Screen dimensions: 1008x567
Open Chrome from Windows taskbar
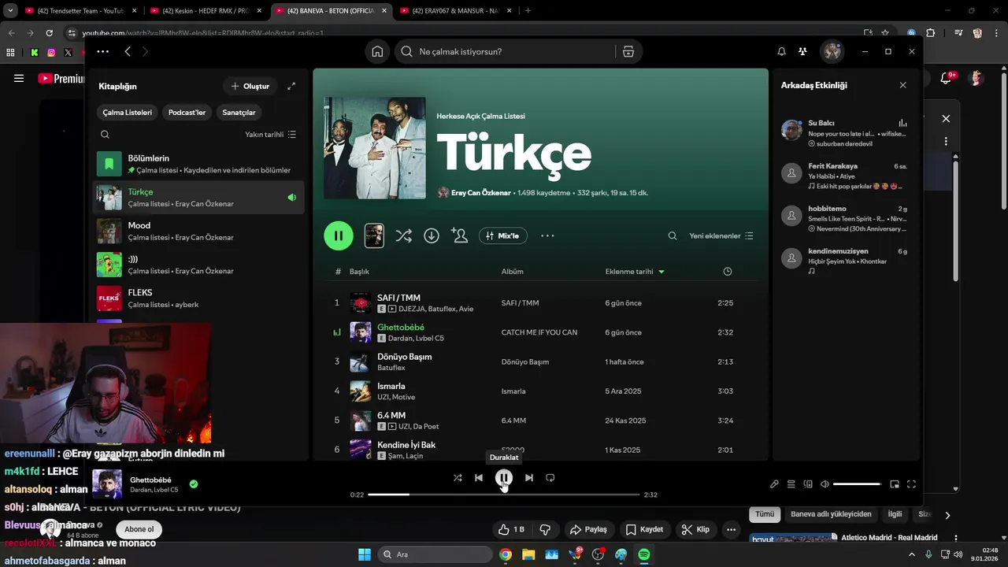click(x=506, y=554)
